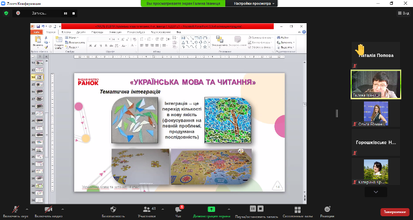Click the video panel divider handle
The height and width of the screenshot is (220, 413).
tap(337, 113)
